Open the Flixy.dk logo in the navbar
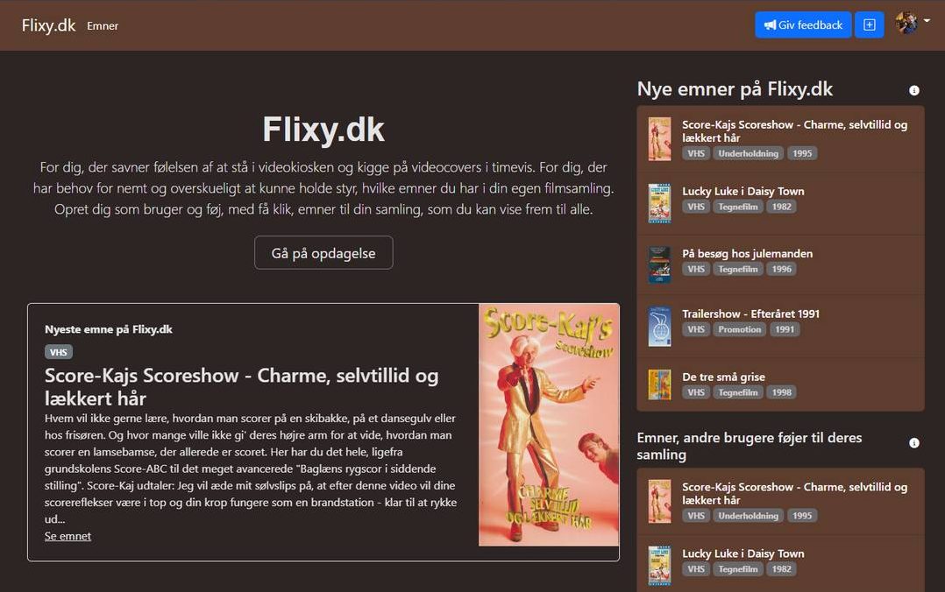The height and width of the screenshot is (592, 945). (x=48, y=25)
